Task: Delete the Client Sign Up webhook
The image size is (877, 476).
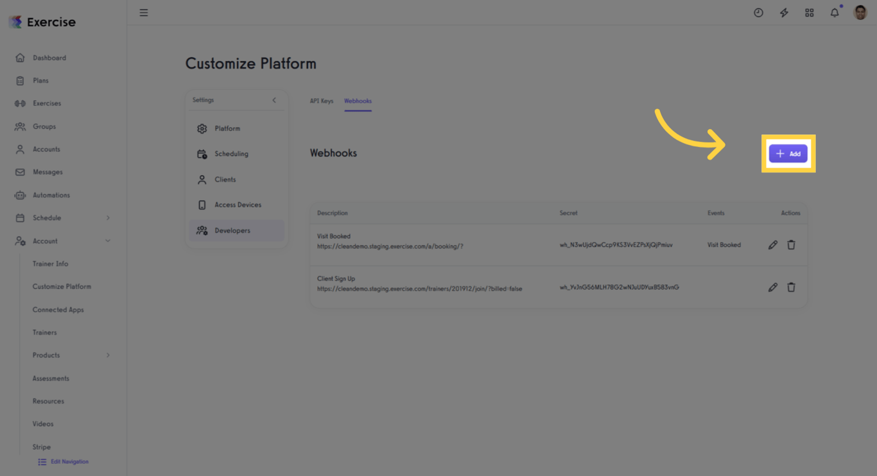Action: pos(791,287)
